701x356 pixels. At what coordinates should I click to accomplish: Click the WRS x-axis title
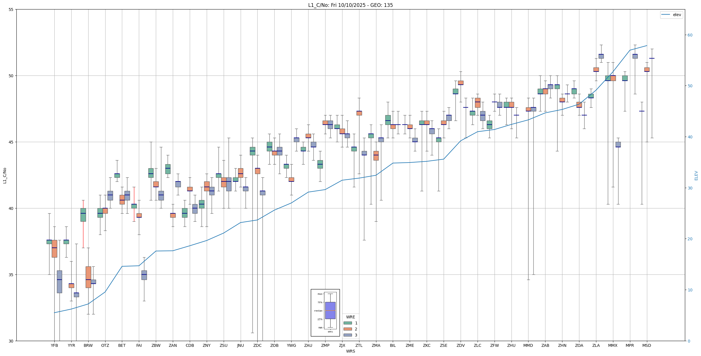(350, 351)
